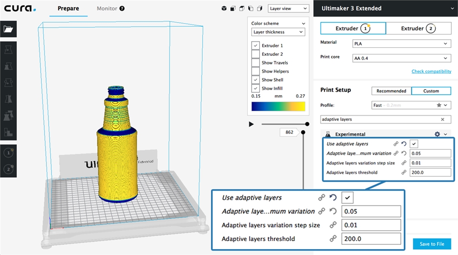Enable the Show Travels checkbox
The height and width of the screenshot is (255, 458).
click(255, 63)
